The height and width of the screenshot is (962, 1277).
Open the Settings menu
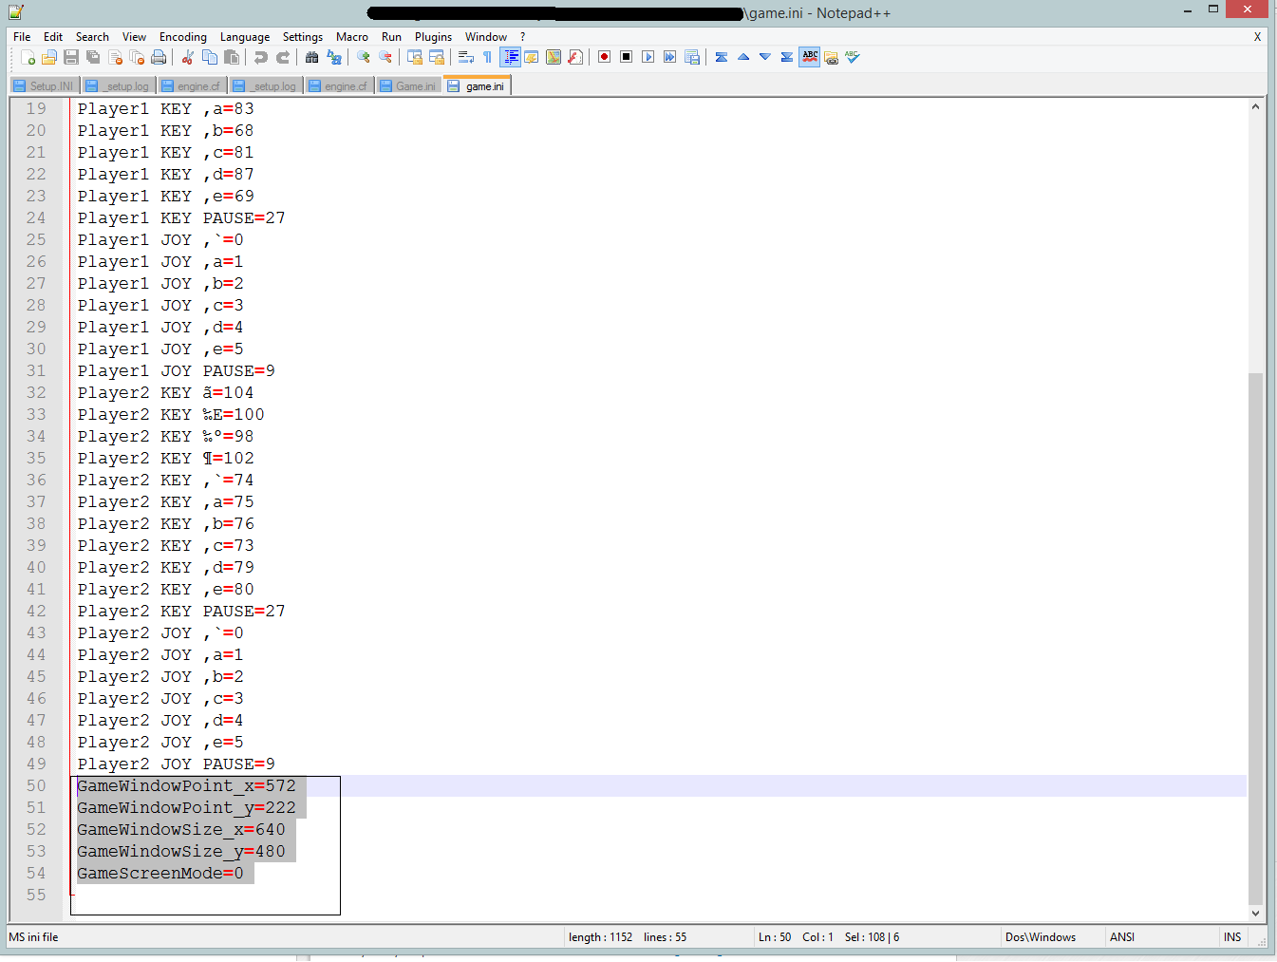click(303, 37)
